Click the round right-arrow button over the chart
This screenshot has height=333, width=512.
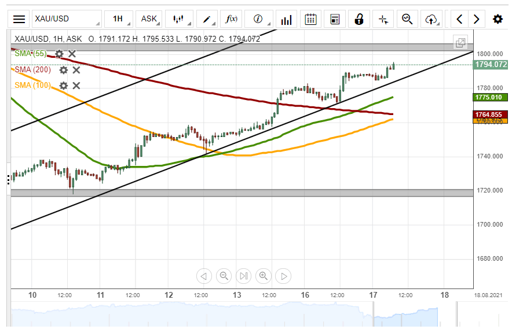pyautogui.click(x=283, y=276)
